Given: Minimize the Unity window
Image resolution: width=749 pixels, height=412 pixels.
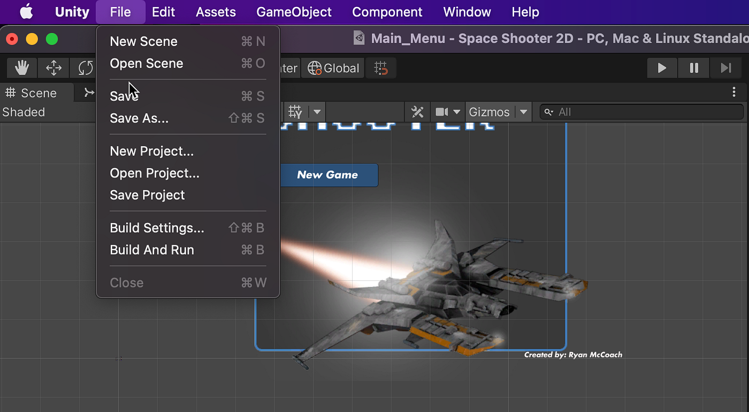Looking at the screenshot, I should 32,39.
